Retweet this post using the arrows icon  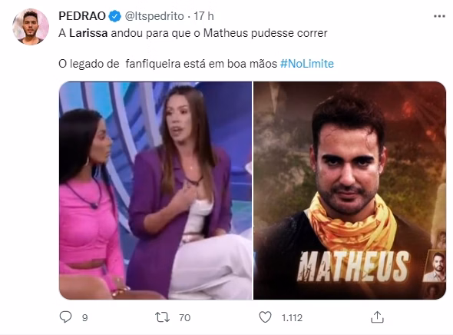coord(162,317)
